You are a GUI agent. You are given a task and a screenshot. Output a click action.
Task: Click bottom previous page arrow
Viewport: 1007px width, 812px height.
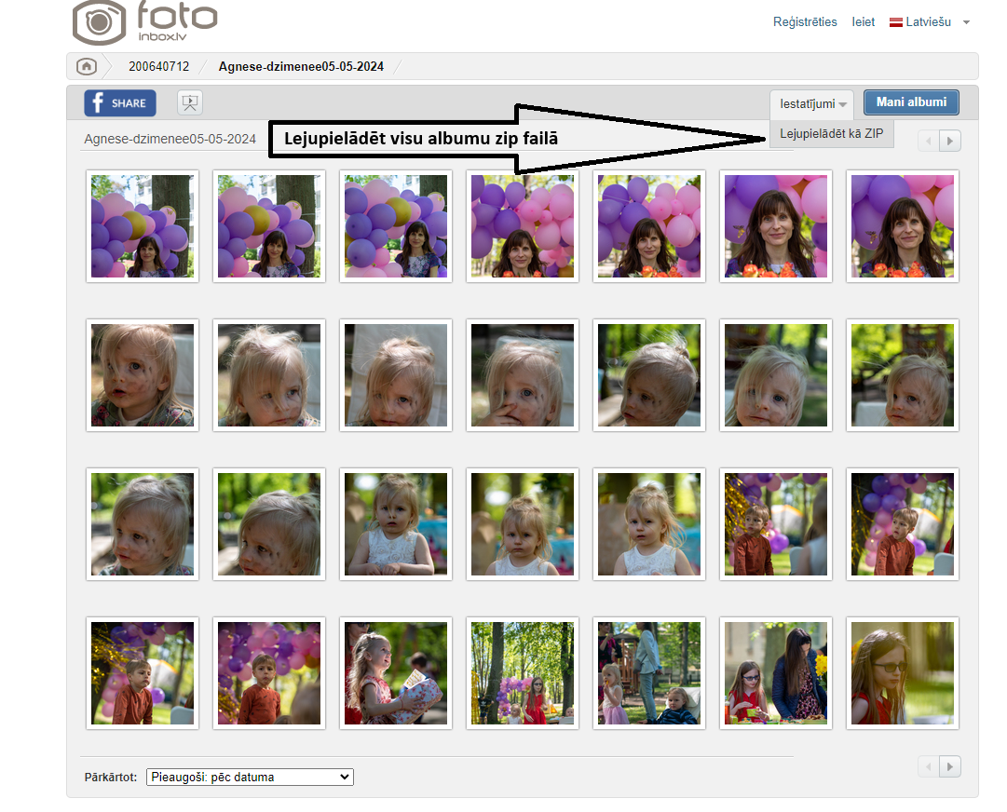929,766
